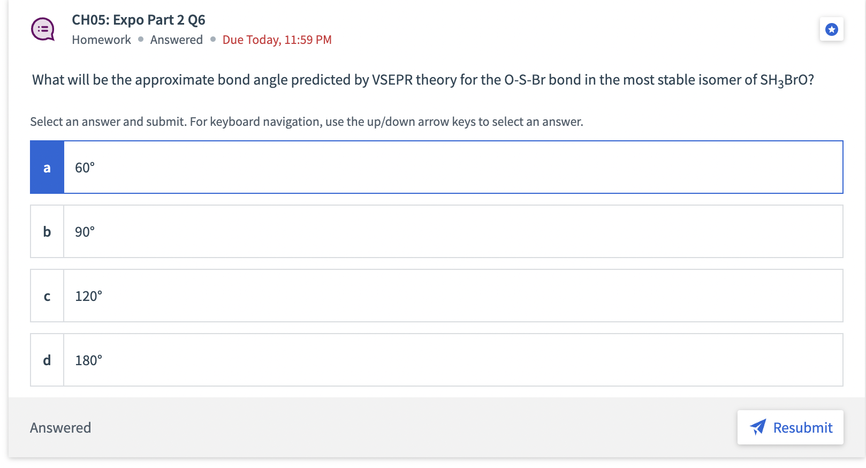
Task: Click the letter badge 'a' on first option
Action: click(47, 167)
